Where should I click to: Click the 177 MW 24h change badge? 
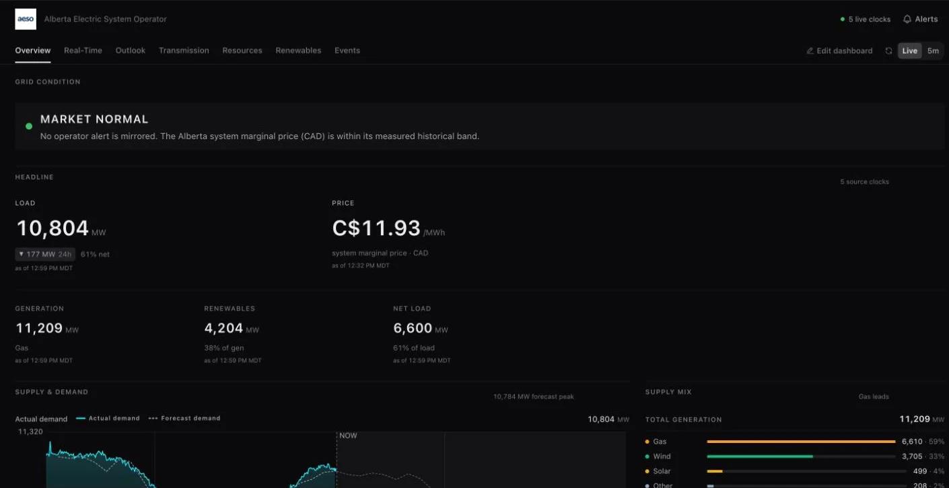(x=45, y=254)
